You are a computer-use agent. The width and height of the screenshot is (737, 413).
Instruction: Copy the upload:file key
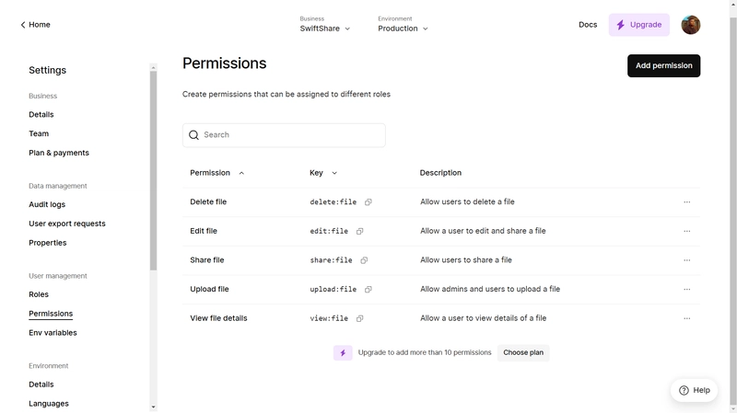368,290
